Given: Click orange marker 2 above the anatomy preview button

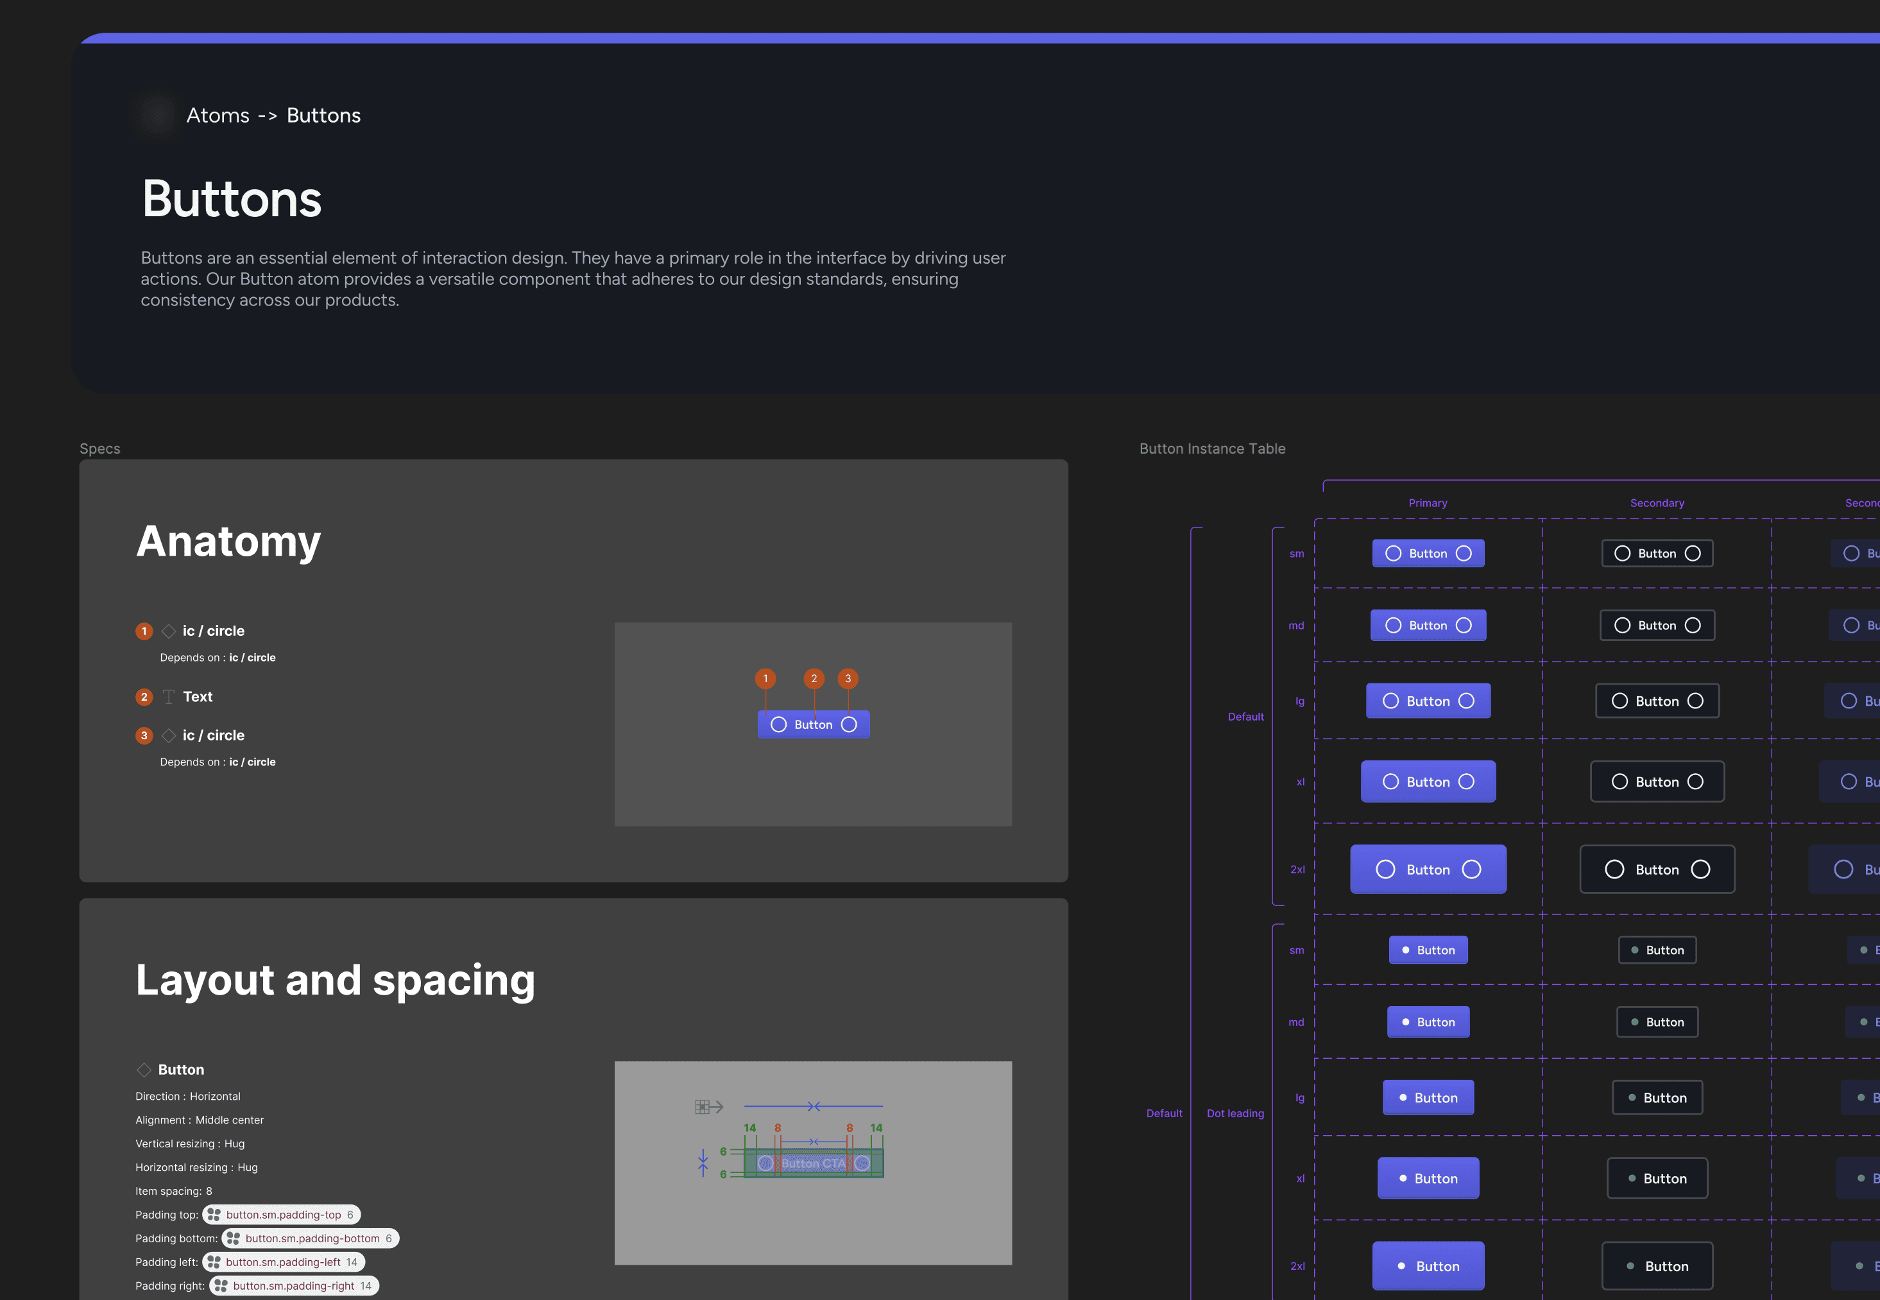Looking at the screenshot, I should pos(814,678).
